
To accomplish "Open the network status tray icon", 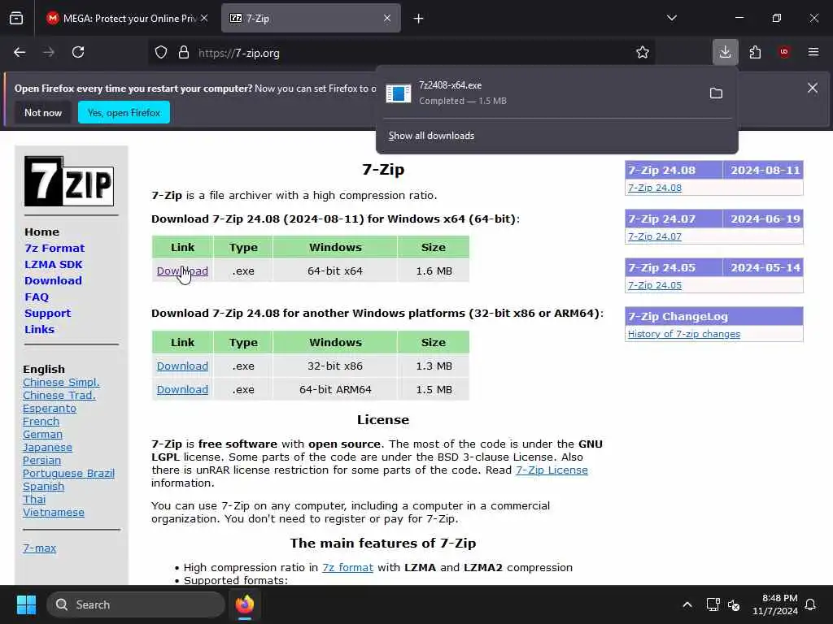I will coord(713,604).
